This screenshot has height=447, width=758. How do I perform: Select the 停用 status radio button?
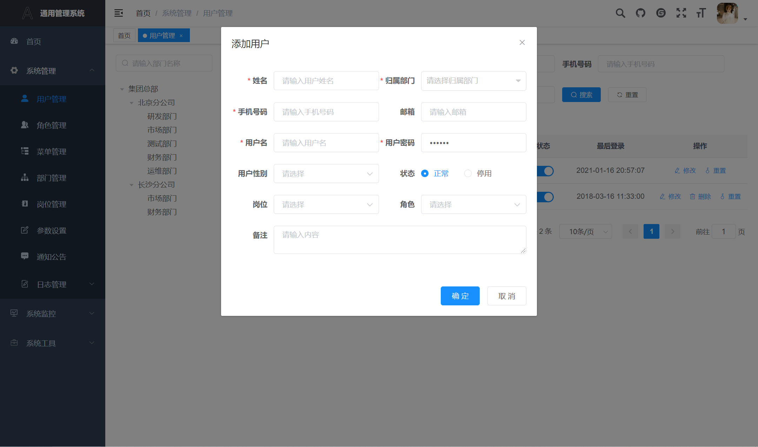coord(468,174)
